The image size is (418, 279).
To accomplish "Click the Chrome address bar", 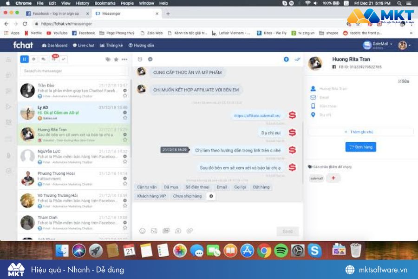I will point(187,24).
